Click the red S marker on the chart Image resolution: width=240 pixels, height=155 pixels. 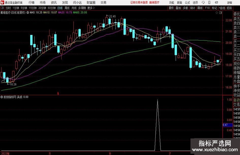pyautogui.click(x=58, y=93)
